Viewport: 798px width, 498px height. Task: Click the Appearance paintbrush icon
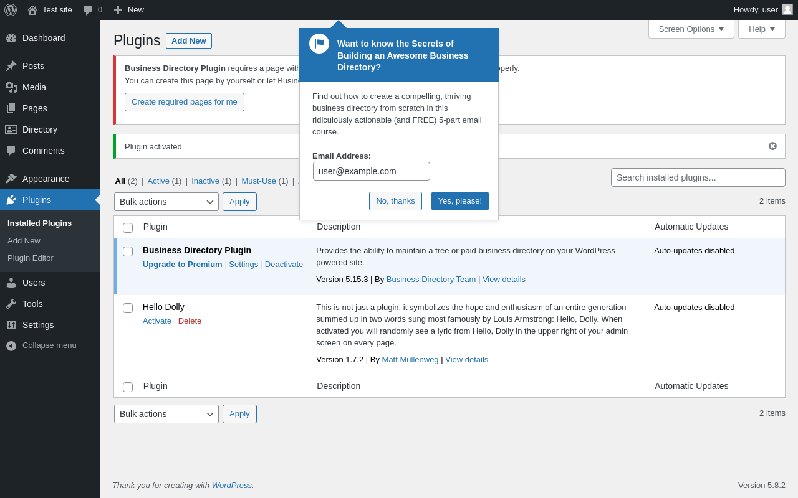coord(11,179)
